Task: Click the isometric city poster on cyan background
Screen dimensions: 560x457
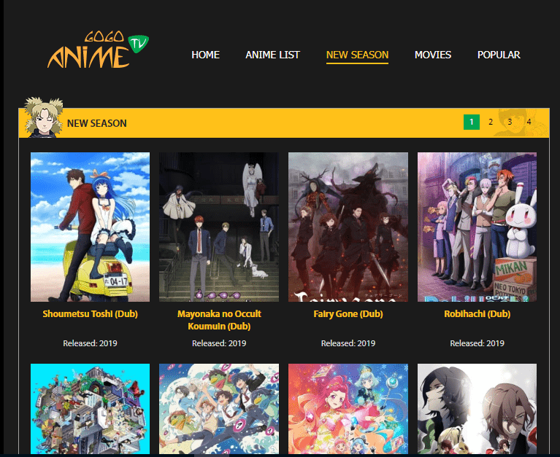Action: tap(90, 409)
